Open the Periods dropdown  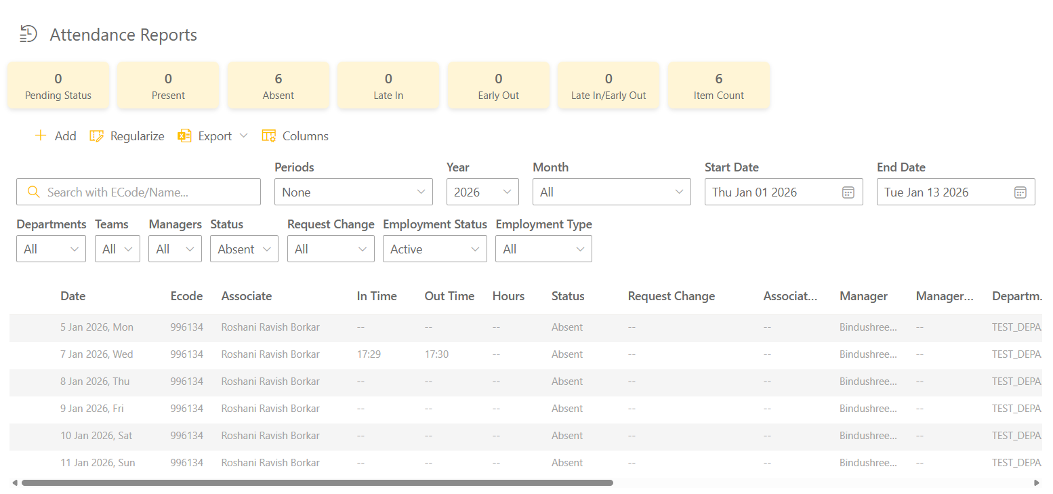(x=353, y=192)
